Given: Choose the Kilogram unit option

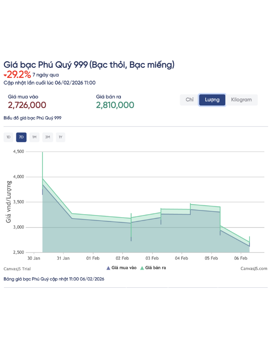Looking at the screenshot, I should tap(241, 100).
